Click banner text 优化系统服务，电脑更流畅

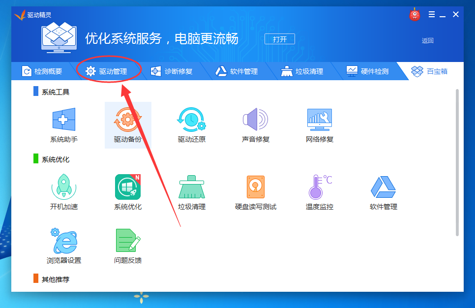[x=162, y=38]
